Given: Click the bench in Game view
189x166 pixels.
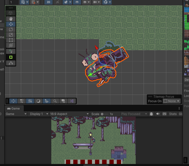Looking at the screenshot, I should (83, 146).
